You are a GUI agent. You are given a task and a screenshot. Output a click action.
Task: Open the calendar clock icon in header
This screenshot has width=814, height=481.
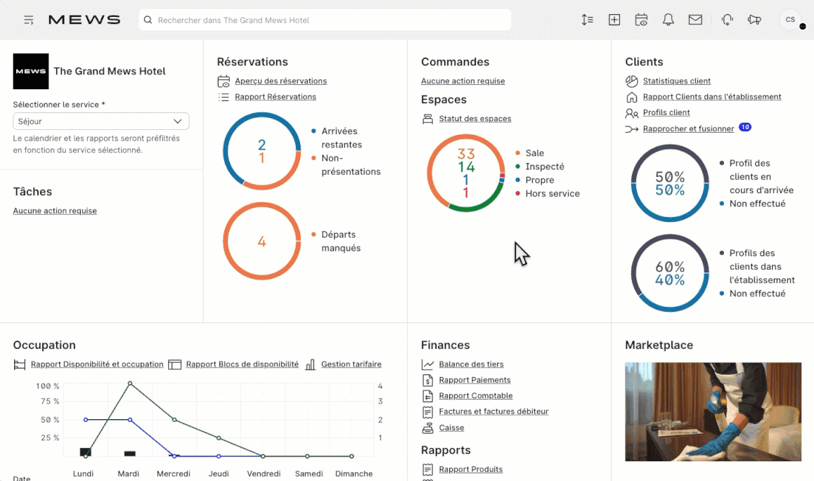641,20
